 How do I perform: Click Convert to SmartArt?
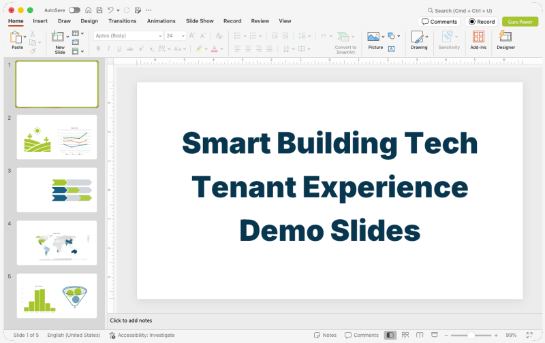point(345,42)
